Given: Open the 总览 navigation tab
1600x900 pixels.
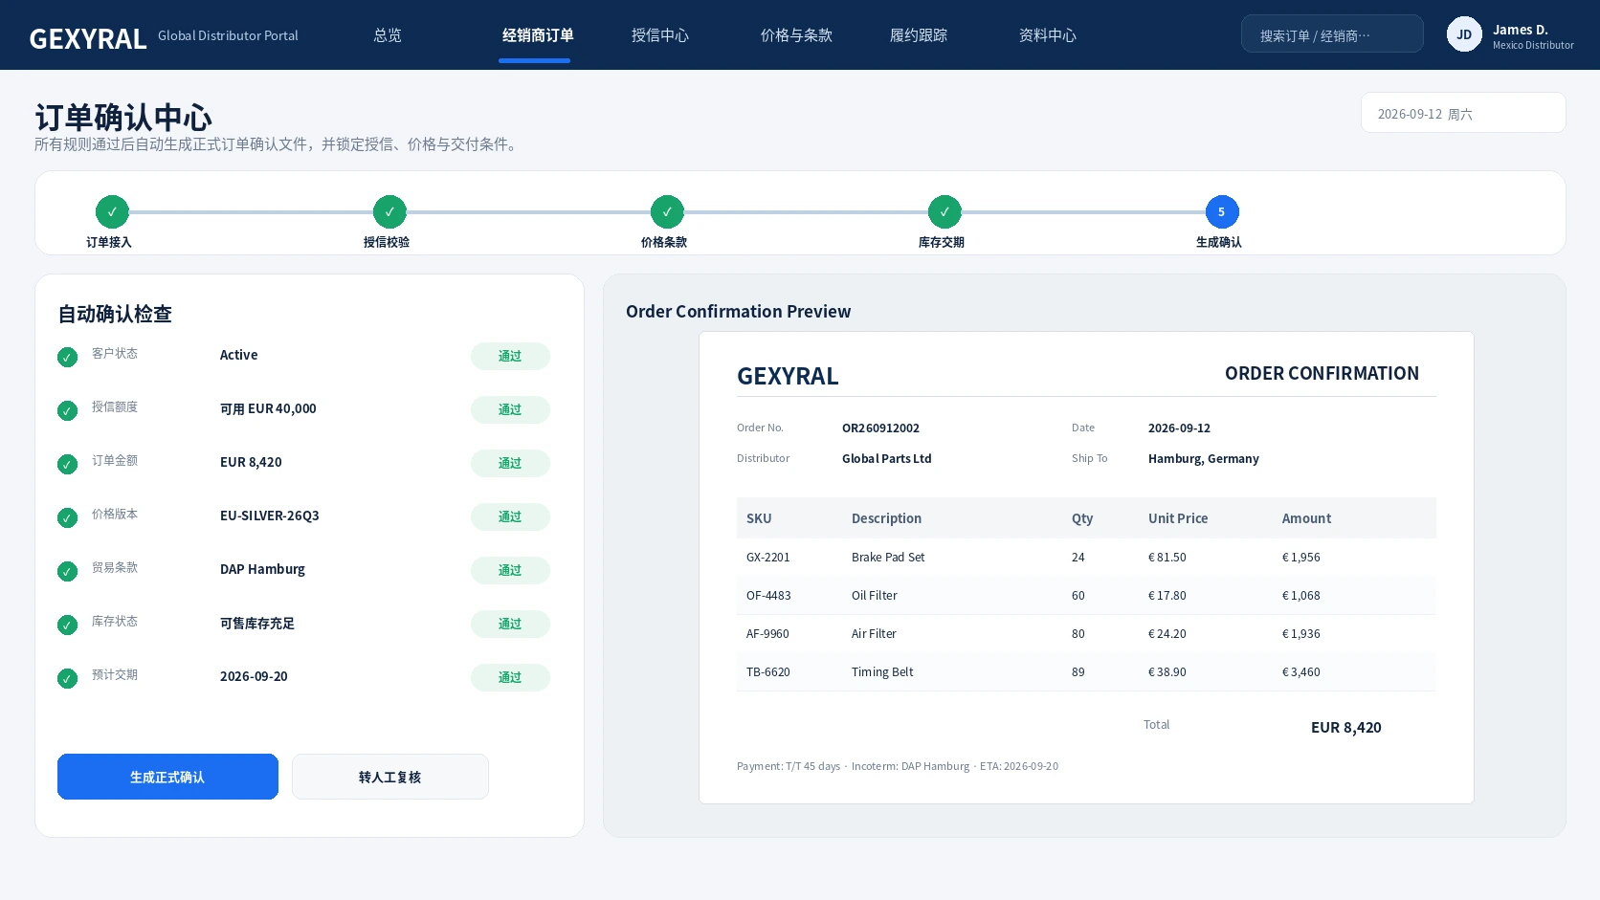Looking at the screenshot, I should pyautogui.click(x=388, y=35).
